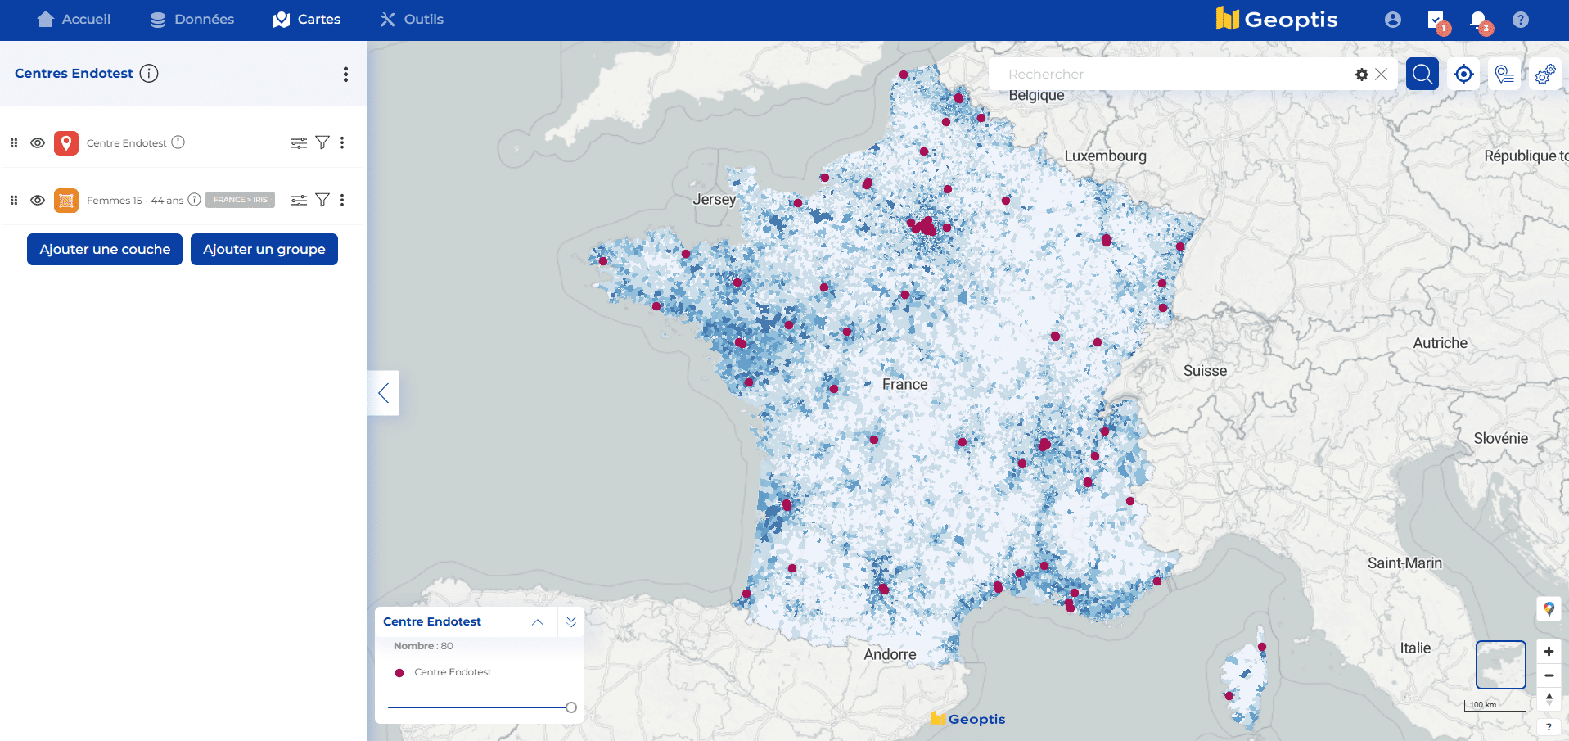Screen dimensions: 1569x741
Task: Expand all legends with double chevron
Action: [571, 622]
